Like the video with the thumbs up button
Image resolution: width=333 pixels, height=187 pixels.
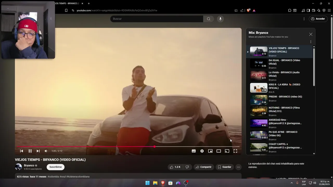[x=175, y=167]
